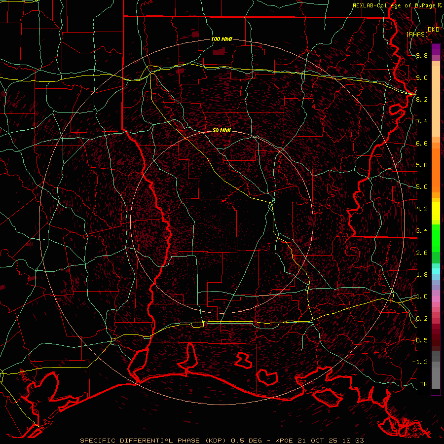This screenshot has width=444, height=444.
Task: Click the 9.8 value on the color scale
Action: [x=422, y=56]
